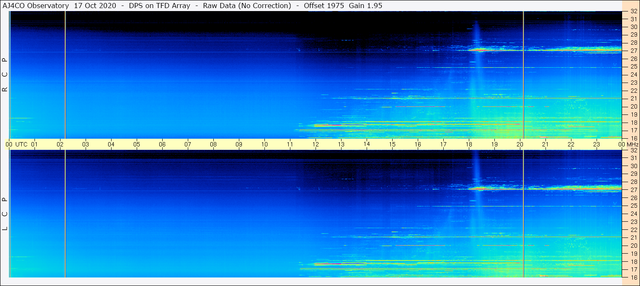The height and width of the screenshot is (286, 640).
Task: Select hour 03 on the UTC axis
Action: point(86,144)
